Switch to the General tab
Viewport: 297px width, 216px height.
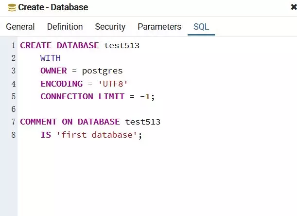click(x=20, y=27)
